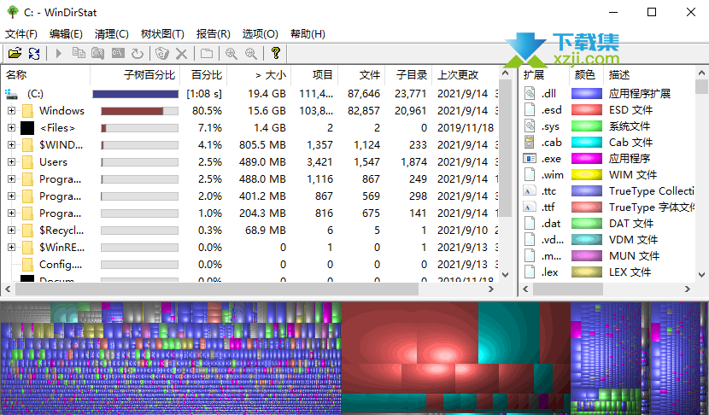Click the permanent Delete X toolbar icon

pos(181,54)
